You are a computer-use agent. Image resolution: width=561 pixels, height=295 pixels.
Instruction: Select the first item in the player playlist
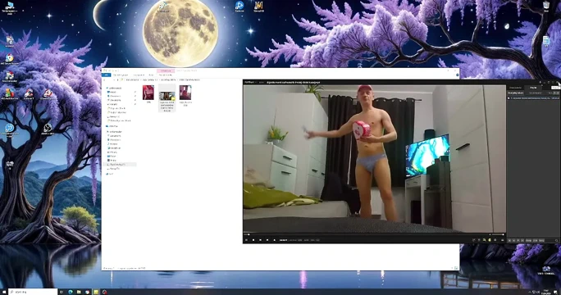click(533, 98)
